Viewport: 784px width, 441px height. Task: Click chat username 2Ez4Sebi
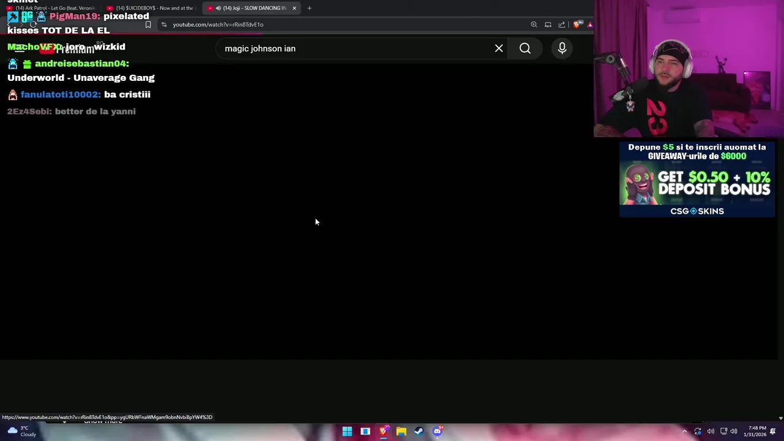29,111
